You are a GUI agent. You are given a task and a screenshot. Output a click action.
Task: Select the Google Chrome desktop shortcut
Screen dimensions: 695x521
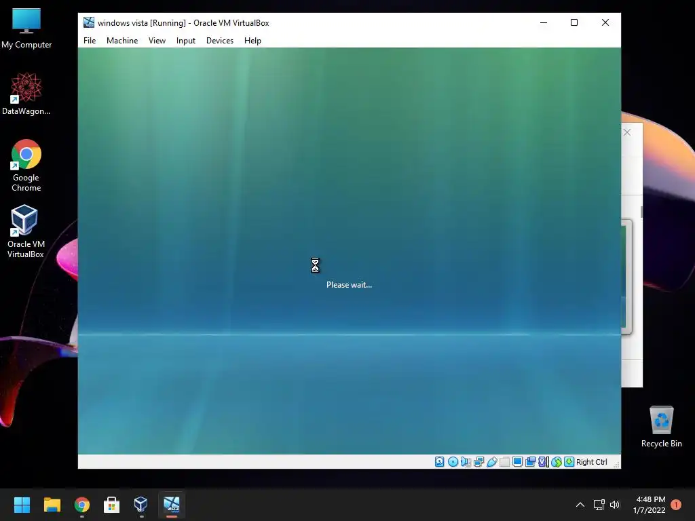coord(26,166)
